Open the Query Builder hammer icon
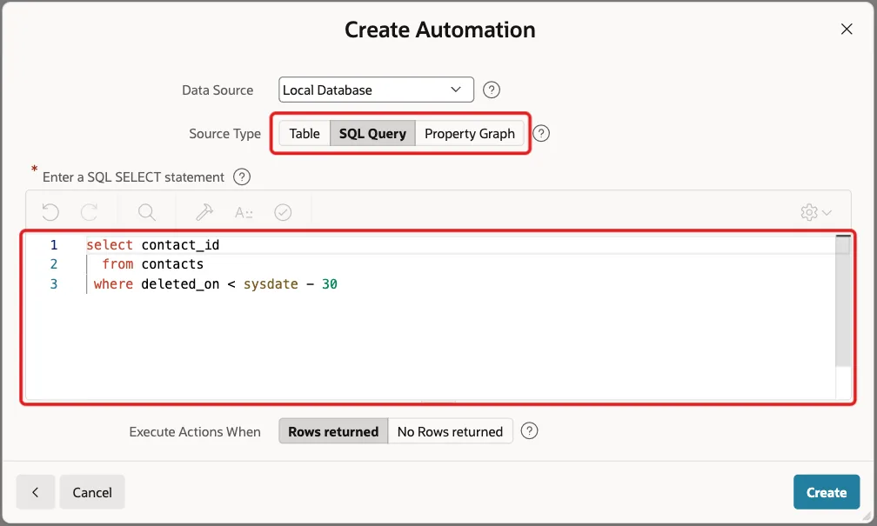The image size is (877, 526). click(204, 212)
